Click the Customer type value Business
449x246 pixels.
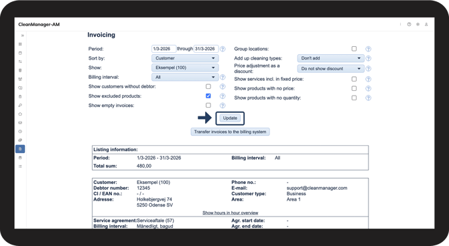[296, 194]
